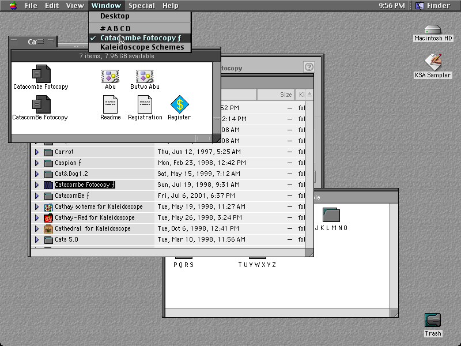Select the Catacombe Fotocopy scheme icon in front window
This screenshot has width=461, height=346.
pos(41,74)
